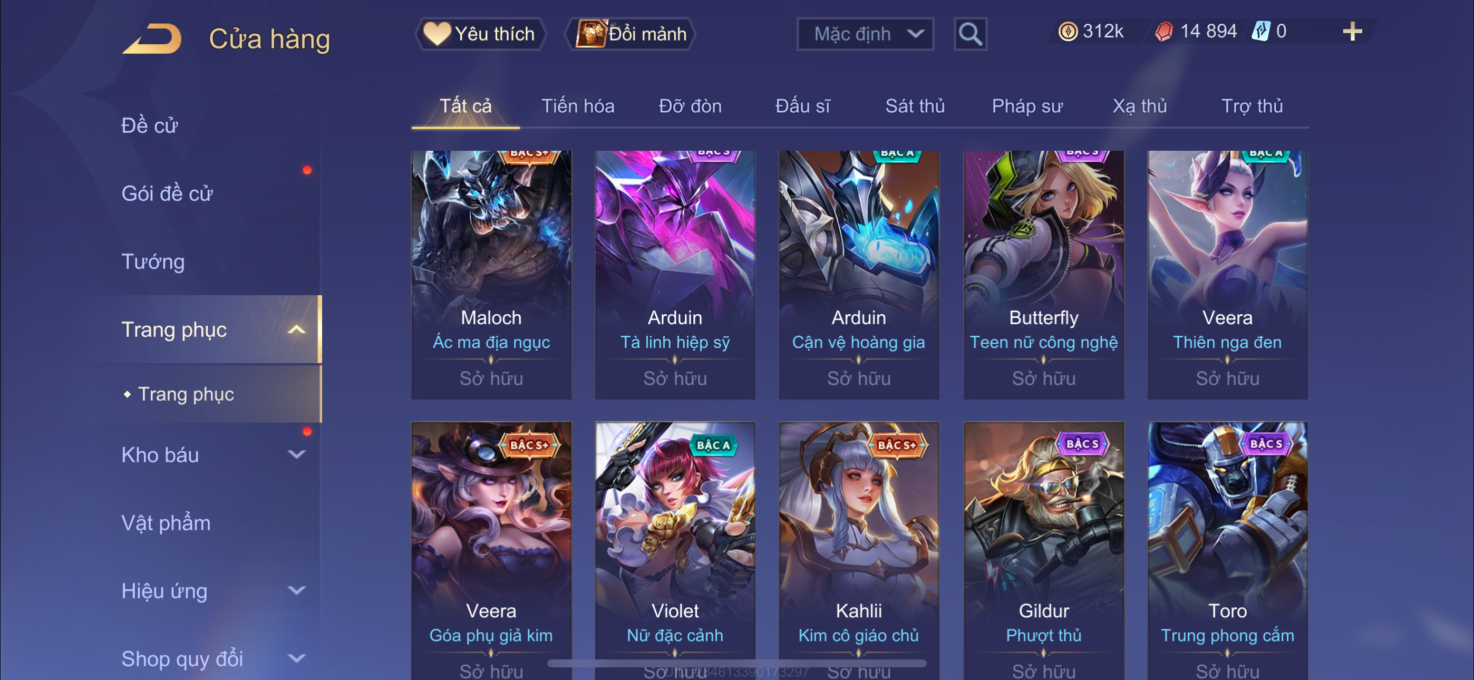Open the Tướng sidebar menu
Image resolution: width=1474 pixels, height=680 pixels.
pos(153,261)
